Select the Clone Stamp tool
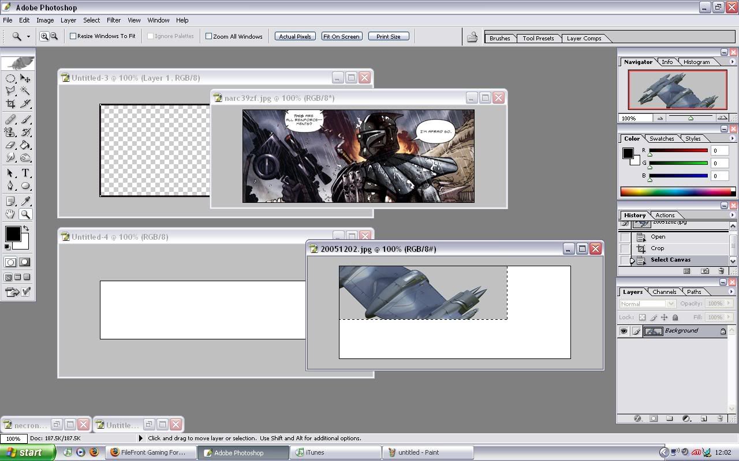739x461 pixels. click(10, 133)
